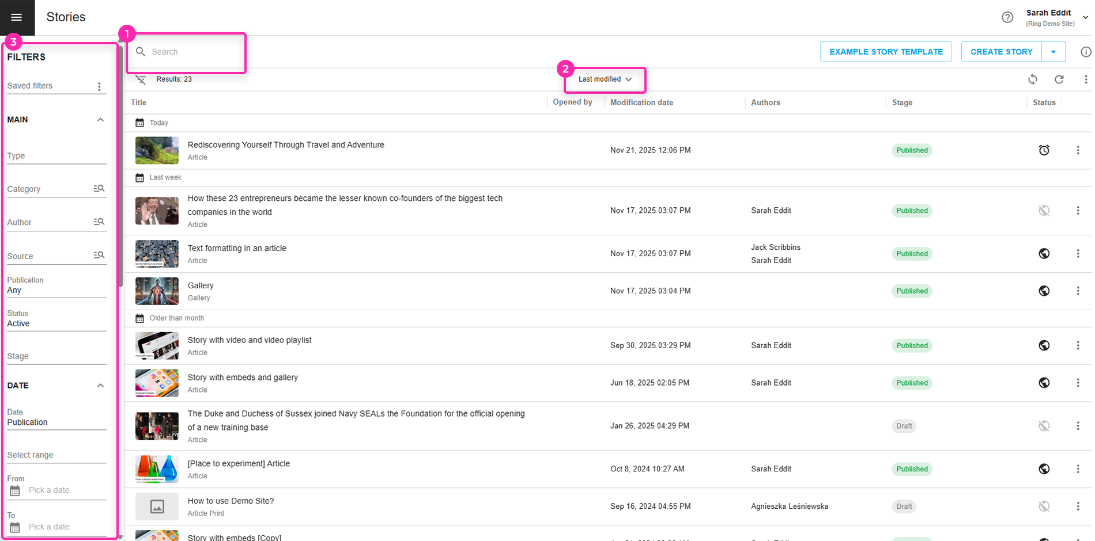
Task: Click the scheduled clock icon on first story
Action: (1044, 150)
